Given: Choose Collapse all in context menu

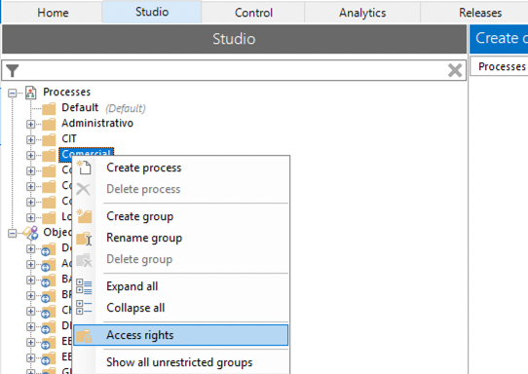Looking at the screenshot, I should pyautogui.click(x=135, y=308).
